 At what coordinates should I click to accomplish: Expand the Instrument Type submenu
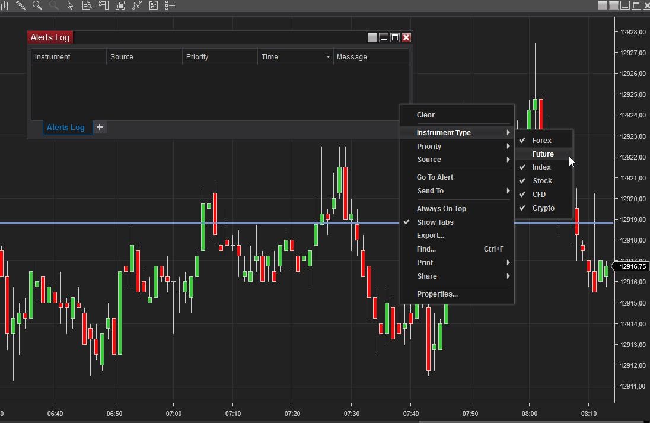tap(457, 133)
